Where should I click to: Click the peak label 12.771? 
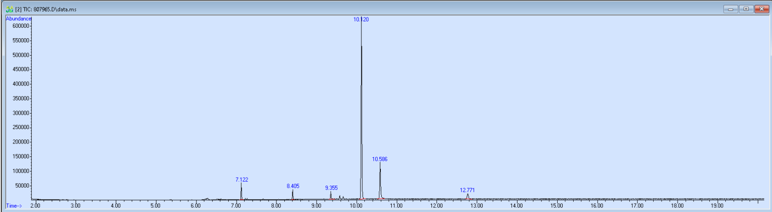pos(467,190)
